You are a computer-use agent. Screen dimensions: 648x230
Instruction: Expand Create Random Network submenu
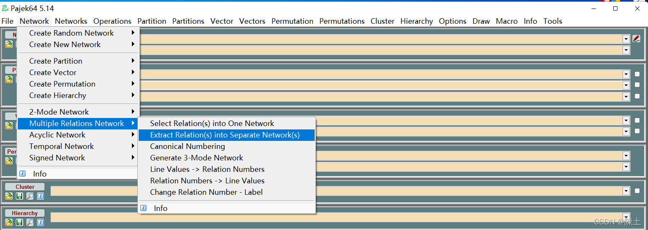click(78, 33)
